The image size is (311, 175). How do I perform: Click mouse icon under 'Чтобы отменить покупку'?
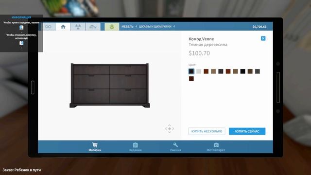click(x=21, y=43)
